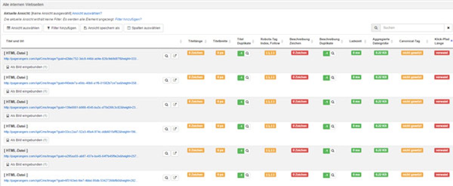Open the pagerangers URL with guid 139e0001
The image size is (453, 186).
(71, 108)
